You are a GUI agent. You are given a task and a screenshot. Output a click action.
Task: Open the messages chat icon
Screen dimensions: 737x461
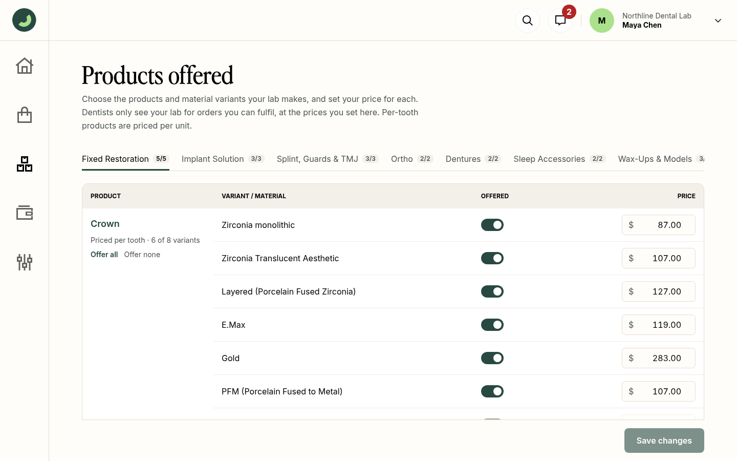[x=560, y=20]
